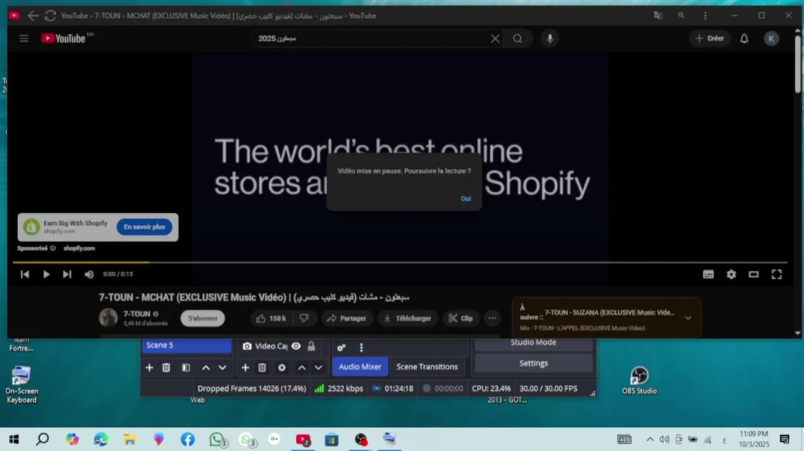The width and height of the screenshot is (804, 451).
Task: Create a clip with the Clip button
Action: point(461,318)
